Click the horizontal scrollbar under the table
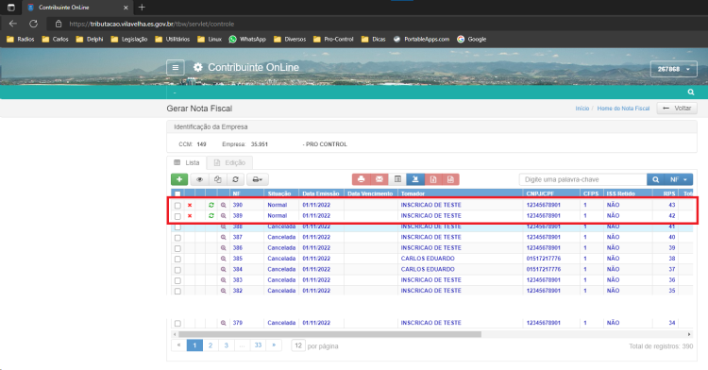This screenshot has width=708, height=370. point(330,334)
